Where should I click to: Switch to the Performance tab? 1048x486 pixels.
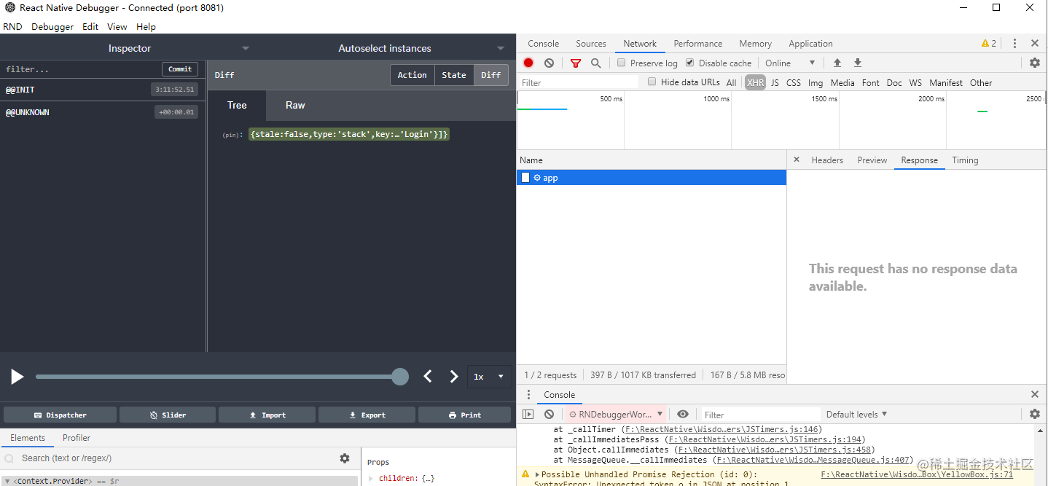[697, 43]
